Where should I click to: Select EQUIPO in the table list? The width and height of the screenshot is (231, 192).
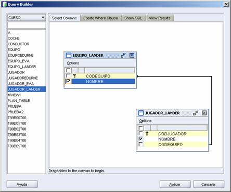[27, 50]
